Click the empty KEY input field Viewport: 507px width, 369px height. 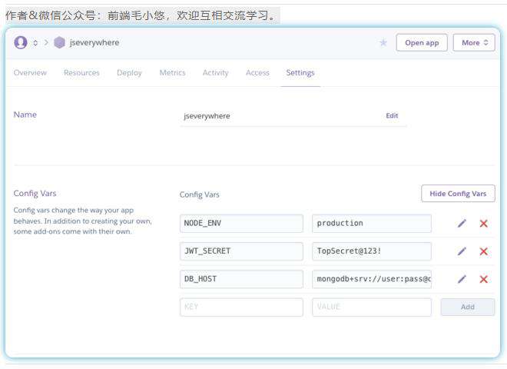point(241,307)
